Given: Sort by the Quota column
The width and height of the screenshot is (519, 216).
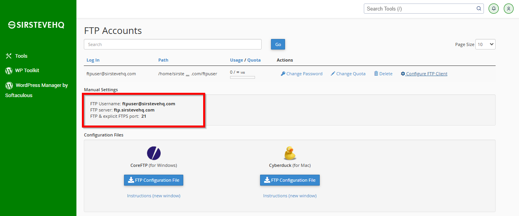Looking at the screenshot, I should (254, 60).
